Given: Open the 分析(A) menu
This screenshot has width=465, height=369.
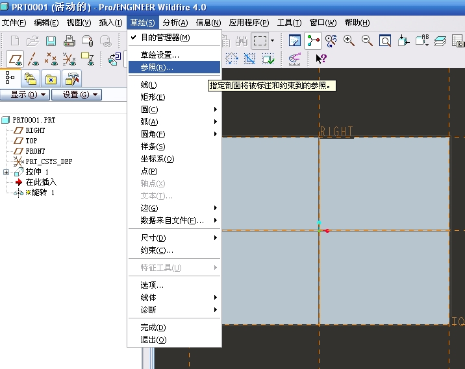Looking at the screenshot, I should 175,23.
